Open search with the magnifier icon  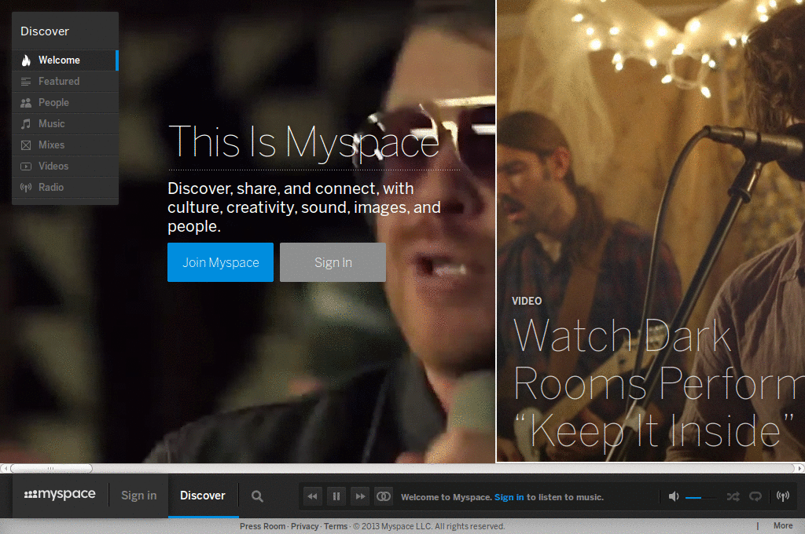(x=257, y=496)
